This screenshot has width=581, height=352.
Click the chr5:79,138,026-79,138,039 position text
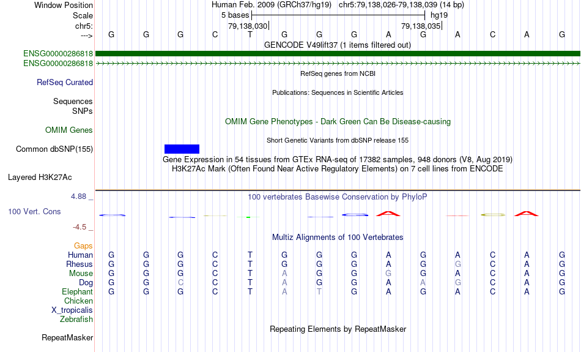pos(401,5)
